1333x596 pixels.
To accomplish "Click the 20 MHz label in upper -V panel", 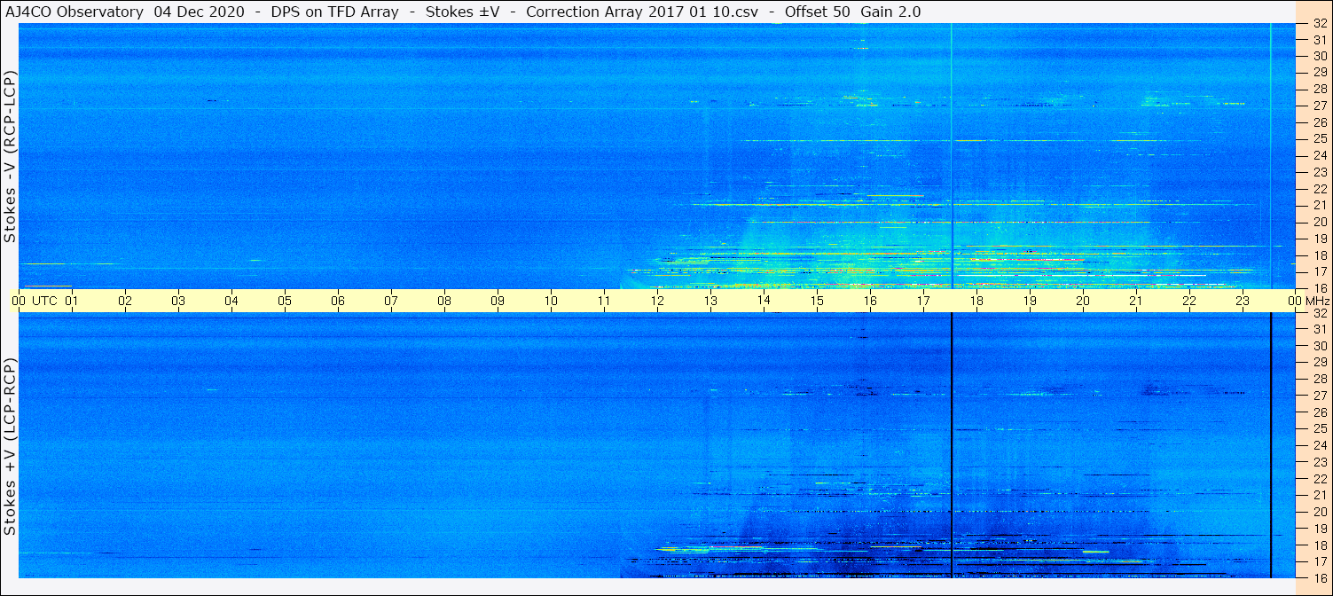I will 1319,222.
